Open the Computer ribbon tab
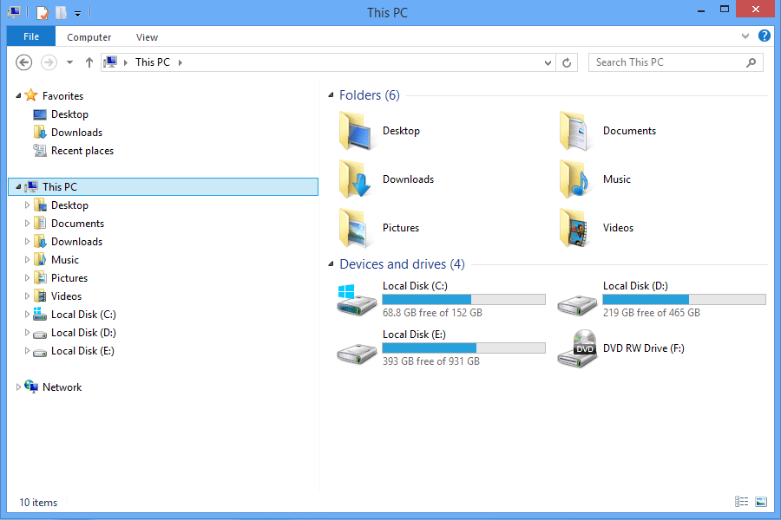This screenshot has width=781, height=520. 89,37
